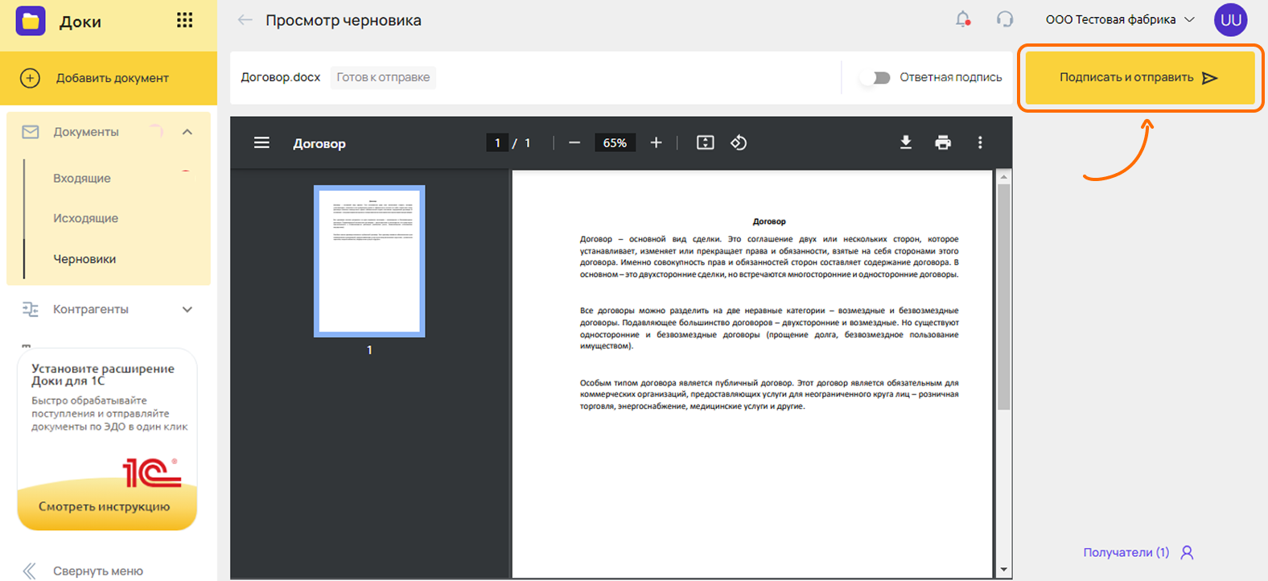Image resolution: width=1268 pixels, height=581 pixels.
Task: Click the scrollbar up arrow
Action: pos(1003,176)
